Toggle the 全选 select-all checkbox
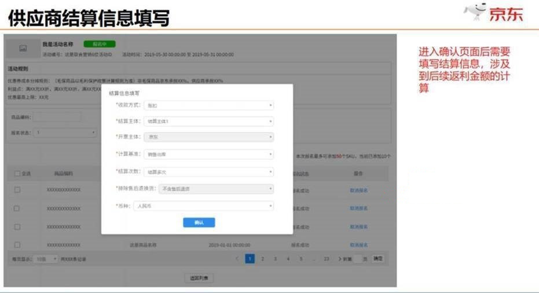The image size is (539, 293). 17,173
